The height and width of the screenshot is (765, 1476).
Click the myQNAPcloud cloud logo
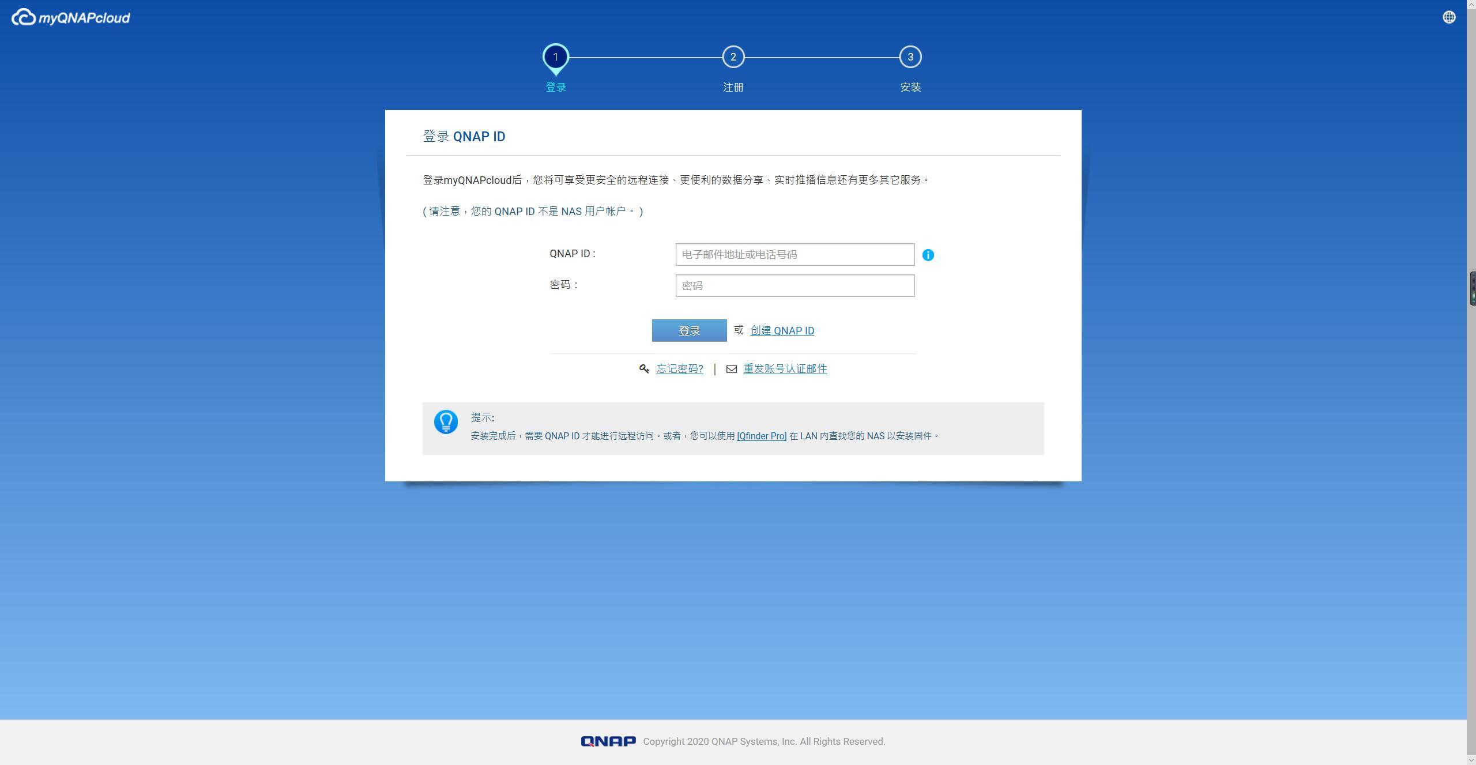(23, 17)
